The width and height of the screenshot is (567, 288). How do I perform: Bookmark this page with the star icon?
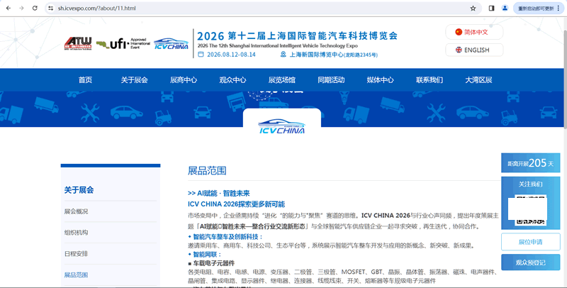tap(473, 8)
